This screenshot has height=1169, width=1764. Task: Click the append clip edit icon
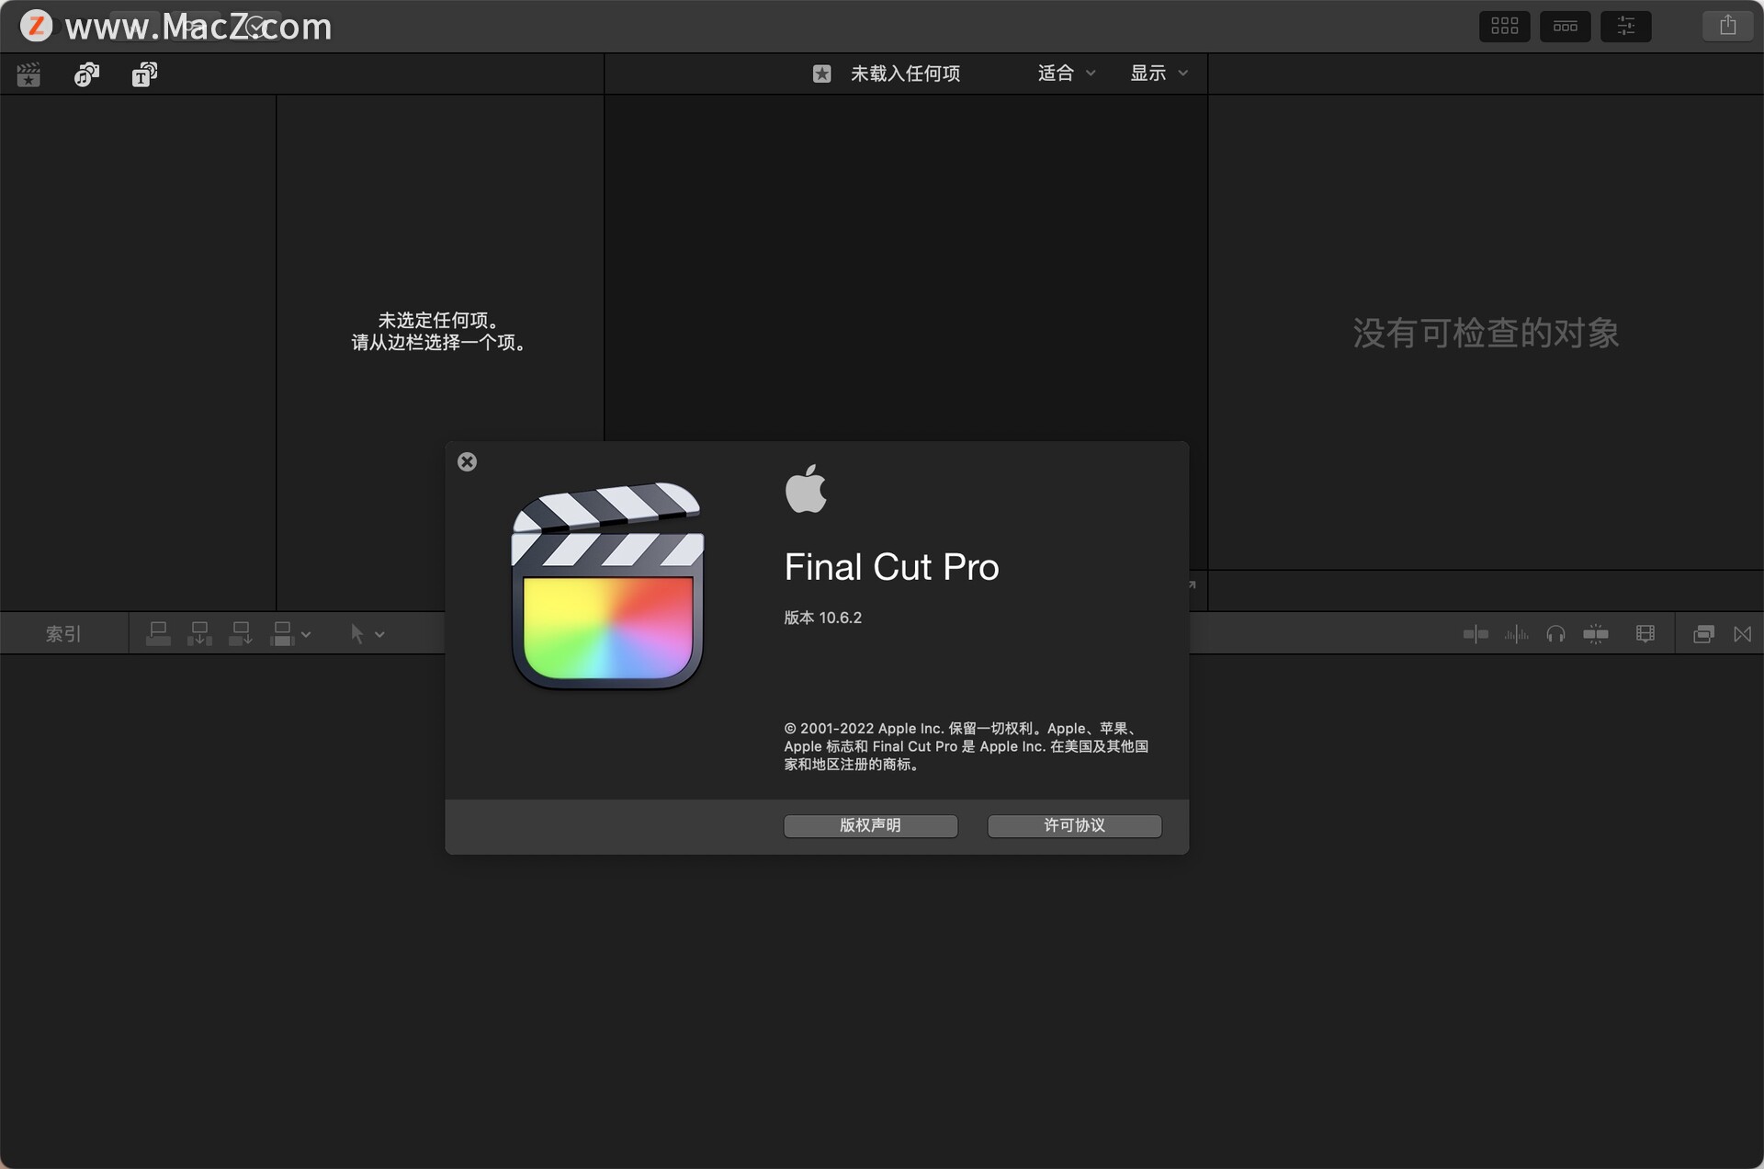tap(241, 633)
